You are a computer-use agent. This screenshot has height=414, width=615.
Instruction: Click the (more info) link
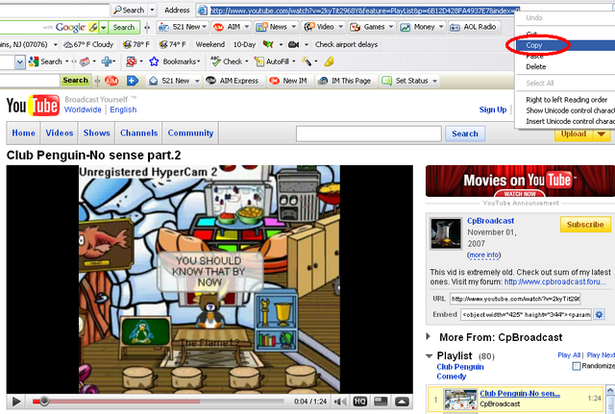(484, 256)
